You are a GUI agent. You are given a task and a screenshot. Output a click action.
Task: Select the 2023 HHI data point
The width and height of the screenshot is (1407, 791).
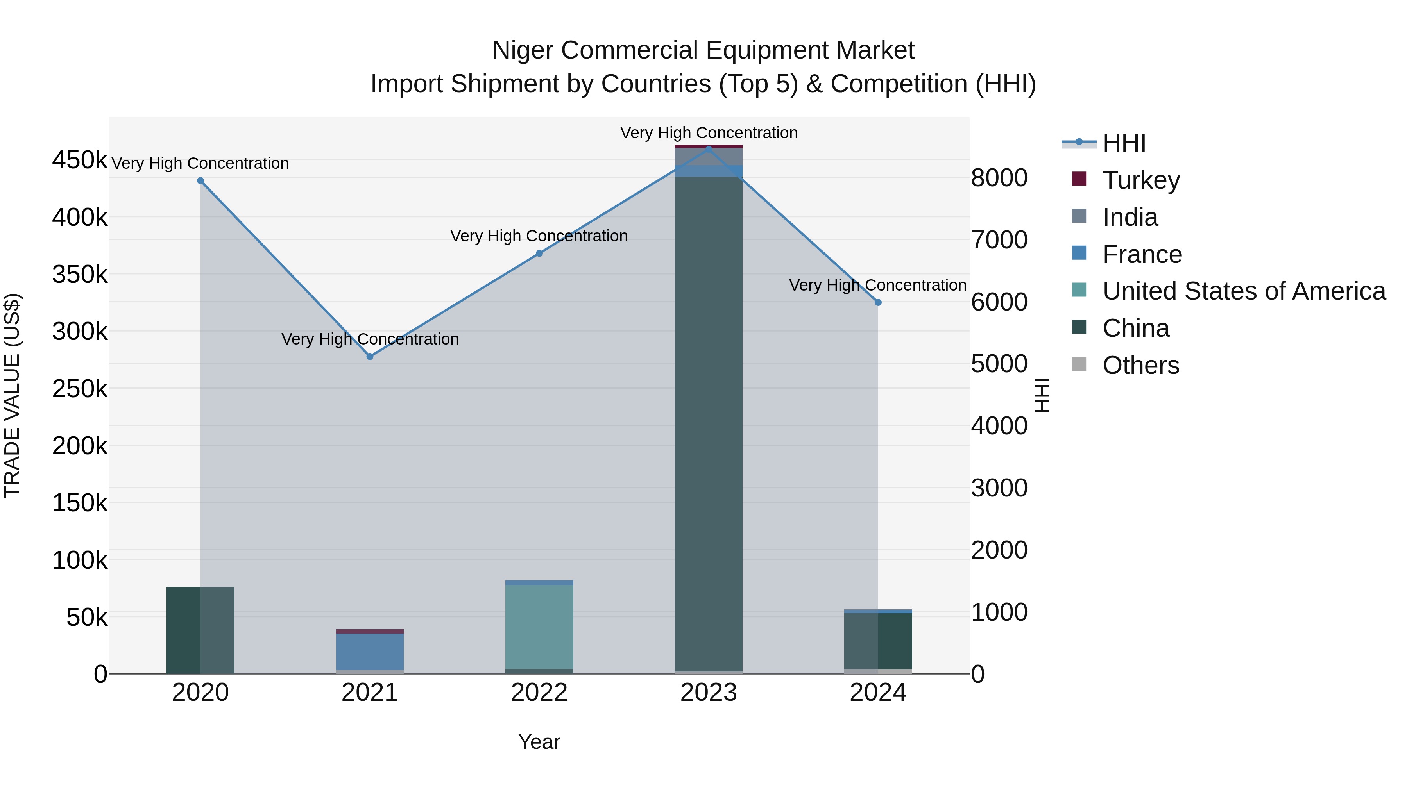pos(709,149)
